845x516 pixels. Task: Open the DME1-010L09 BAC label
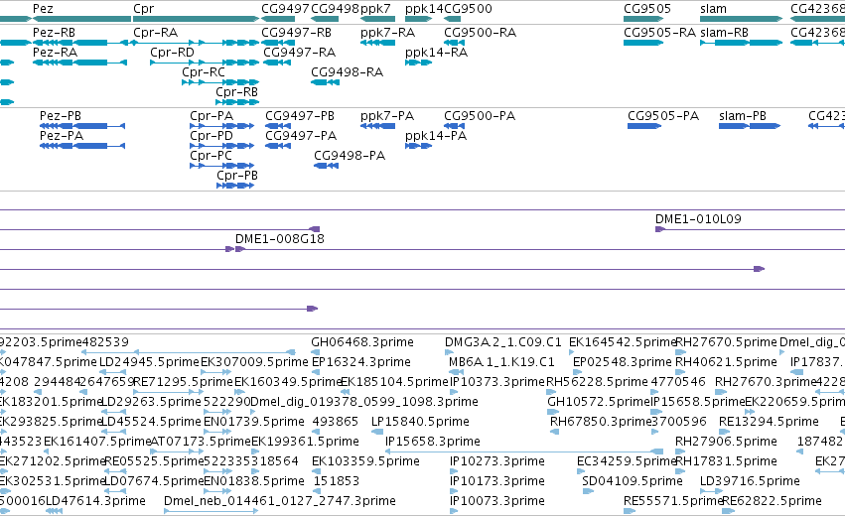[698, 219]
